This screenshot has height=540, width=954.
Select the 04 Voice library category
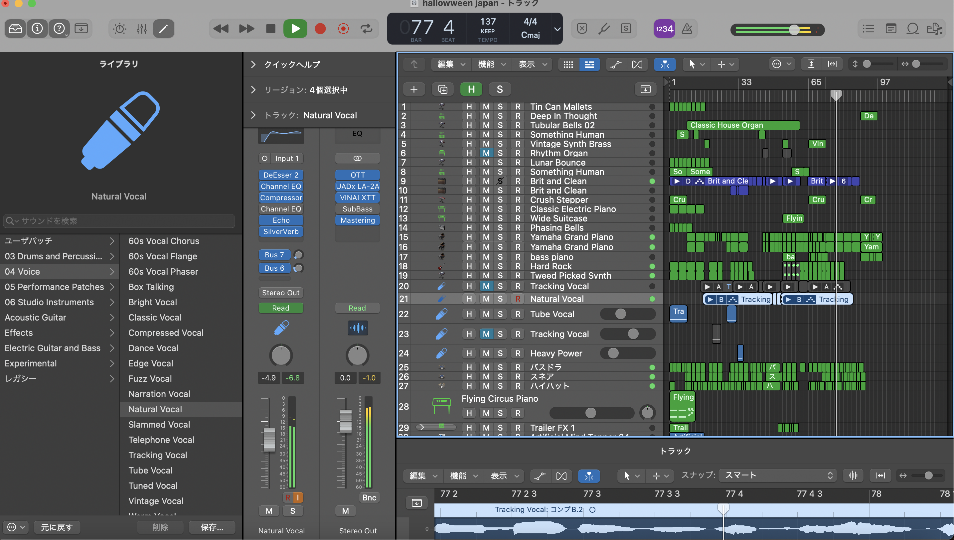point(60,271)
